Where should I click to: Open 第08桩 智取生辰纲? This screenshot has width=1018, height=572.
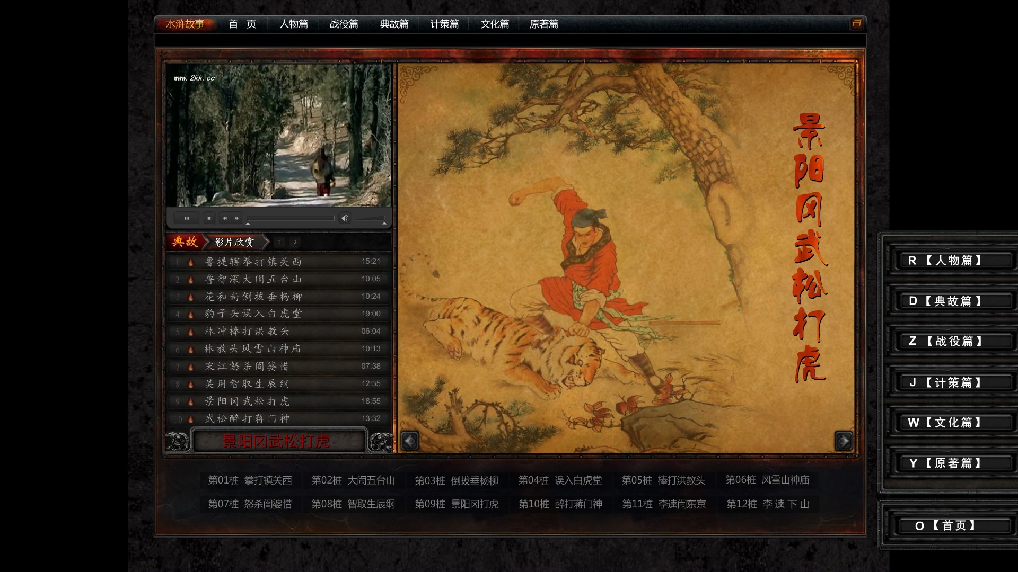click(353, 504)
